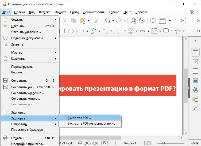Open Paste dropdown arrow
Viewport: 201px width, 146px height.
coord(88,21)
